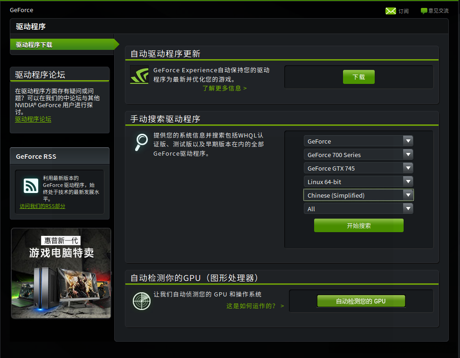The width and height of the screenshot is (460, 358).
Task: Click the 开始搜索 start search button
Action: point(358,225)
